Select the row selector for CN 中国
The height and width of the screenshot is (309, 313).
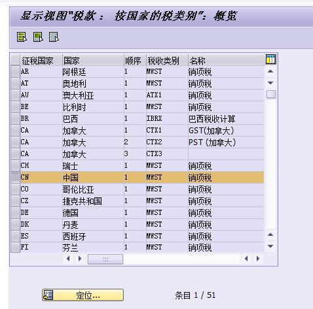15,177
